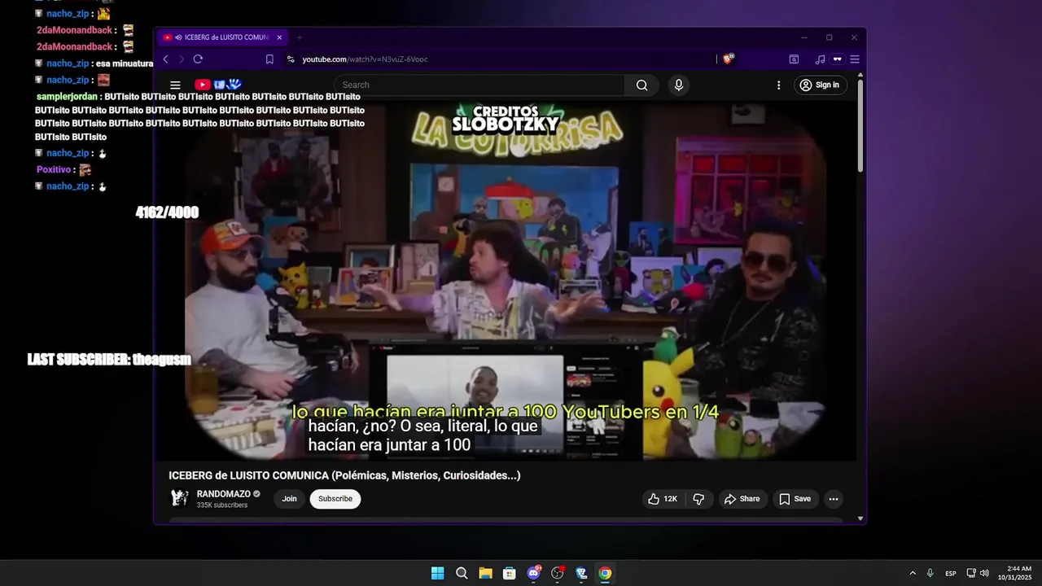Toggle the browser sidebar panel icon
This screenshot has width=1042, height=586.
[x=794, y=59]
